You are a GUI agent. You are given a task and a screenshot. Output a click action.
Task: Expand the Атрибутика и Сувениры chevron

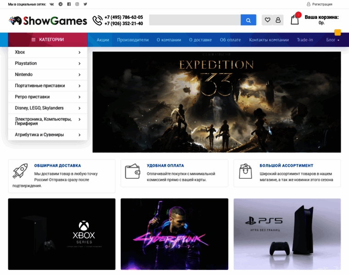click(79, 135)
